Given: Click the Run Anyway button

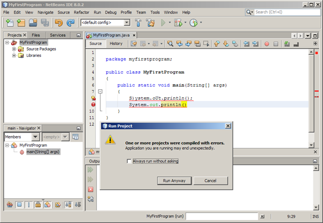Looking at the screenshot, I should [x=174, y=180].
